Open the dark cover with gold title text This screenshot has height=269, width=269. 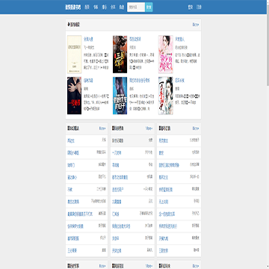pos(120,55)
